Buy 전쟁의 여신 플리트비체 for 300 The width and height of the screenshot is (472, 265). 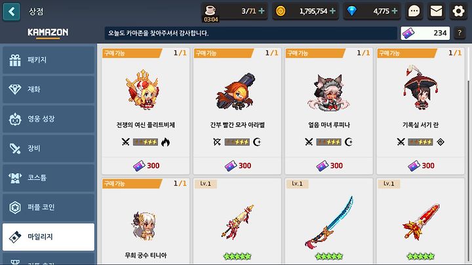click(146, 165)
